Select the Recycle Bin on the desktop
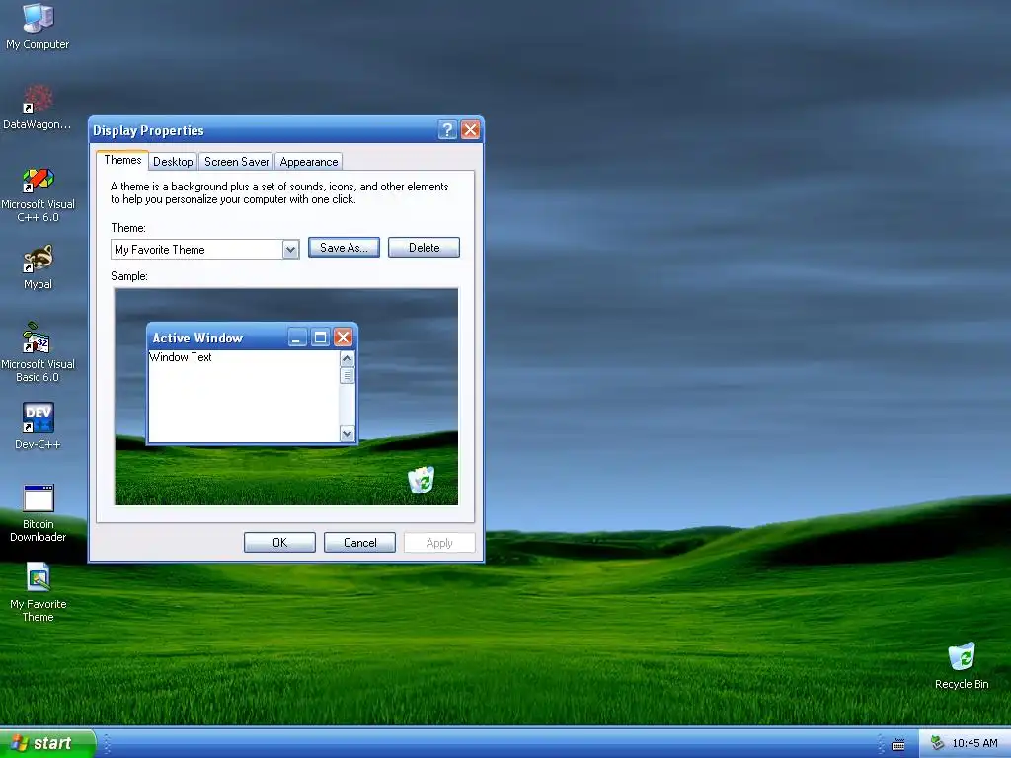1011x758 pixels. click(962, 665)
